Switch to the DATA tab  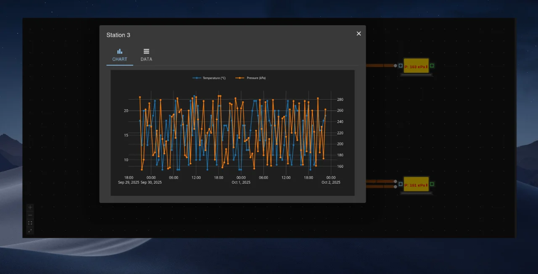coord(146,55)
